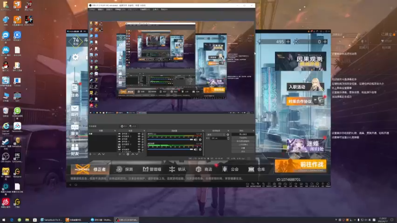Toggle visibility eye of fourth OBS source
This screenshot has width=397, height=223.
point(139,142)
